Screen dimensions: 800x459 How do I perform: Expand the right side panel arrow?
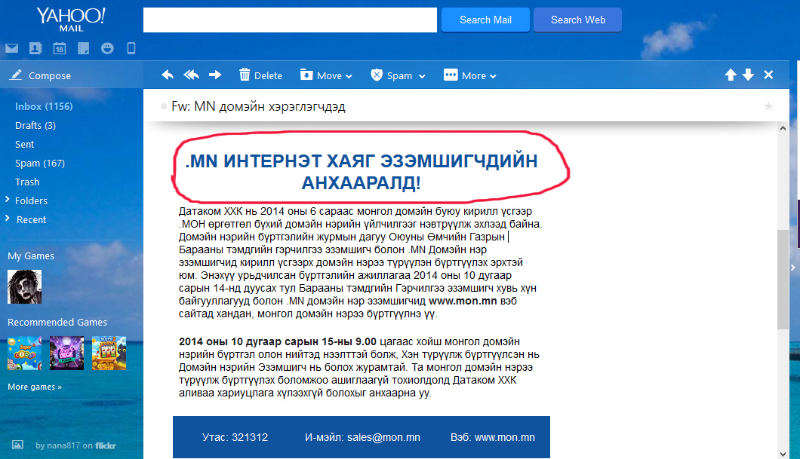click(x=793, y=268)
